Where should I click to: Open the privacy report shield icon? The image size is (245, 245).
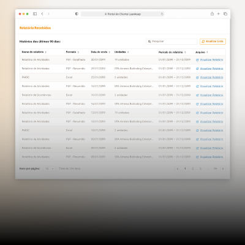[77, 14]
